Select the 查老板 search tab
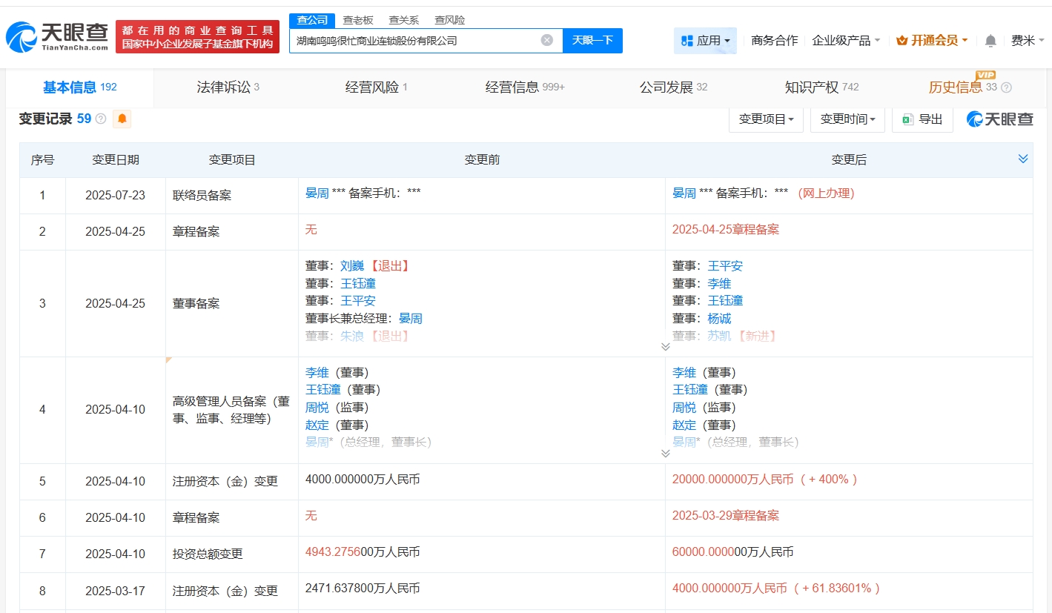The image size is (1052, 613). pos(357,20)
